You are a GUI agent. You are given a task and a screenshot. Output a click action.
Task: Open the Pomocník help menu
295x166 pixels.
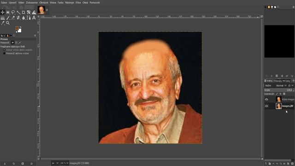tap(94, 3)
